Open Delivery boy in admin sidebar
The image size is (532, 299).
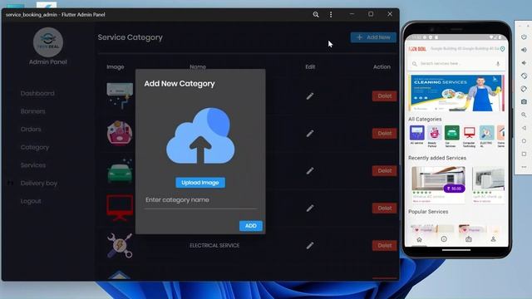coord(39,183)
